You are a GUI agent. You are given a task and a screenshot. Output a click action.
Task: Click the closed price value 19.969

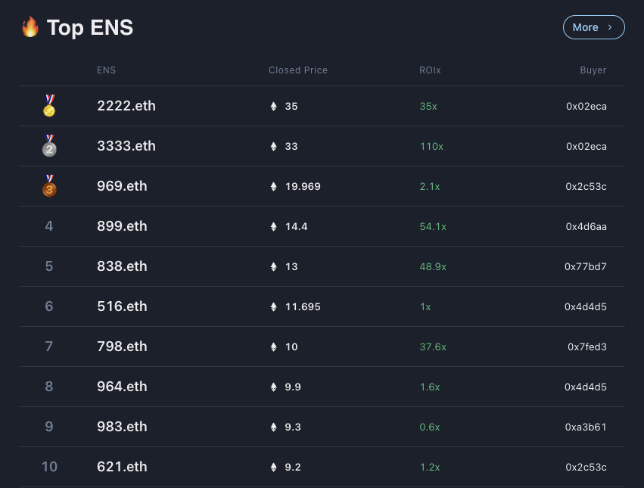coord(303,186)
